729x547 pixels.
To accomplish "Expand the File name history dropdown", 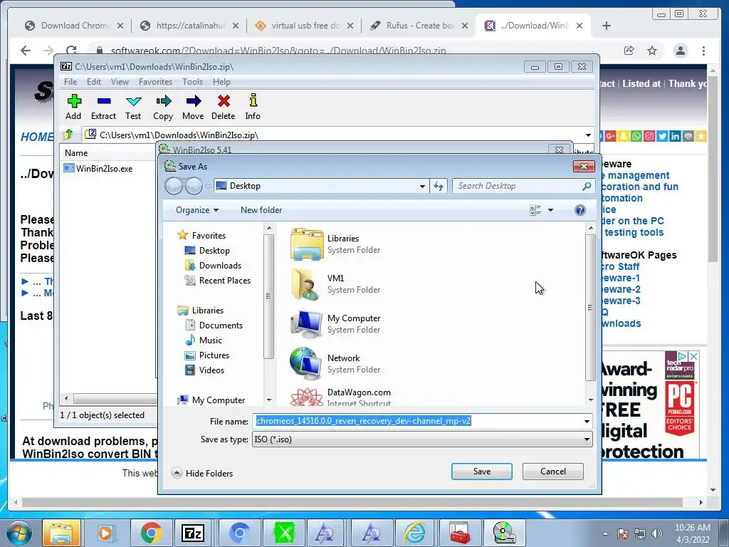I will (587, 422).
